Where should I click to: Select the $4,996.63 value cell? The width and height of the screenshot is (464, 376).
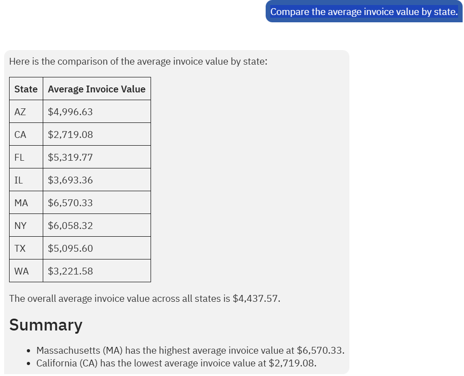click(x=71, y=112)
